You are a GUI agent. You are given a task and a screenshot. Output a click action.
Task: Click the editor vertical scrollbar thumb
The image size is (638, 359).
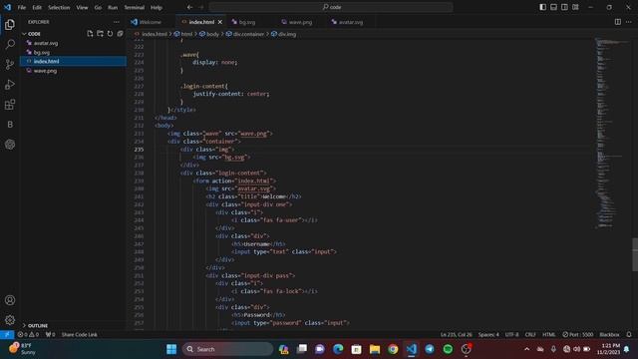(635, 254)
